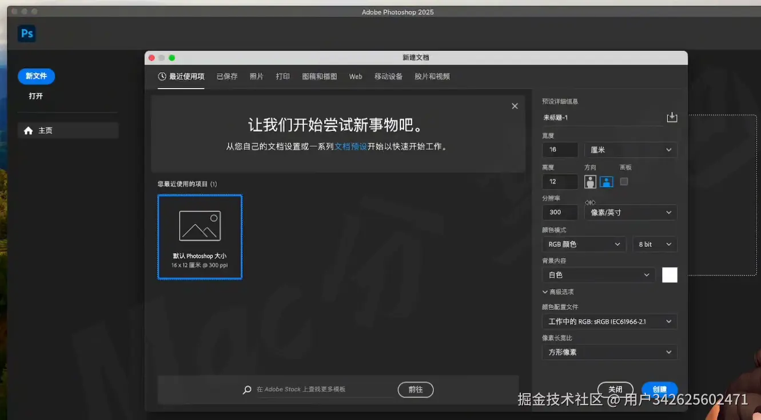
Task: Switch to the Web tab
Action: (x=356, y=77)
